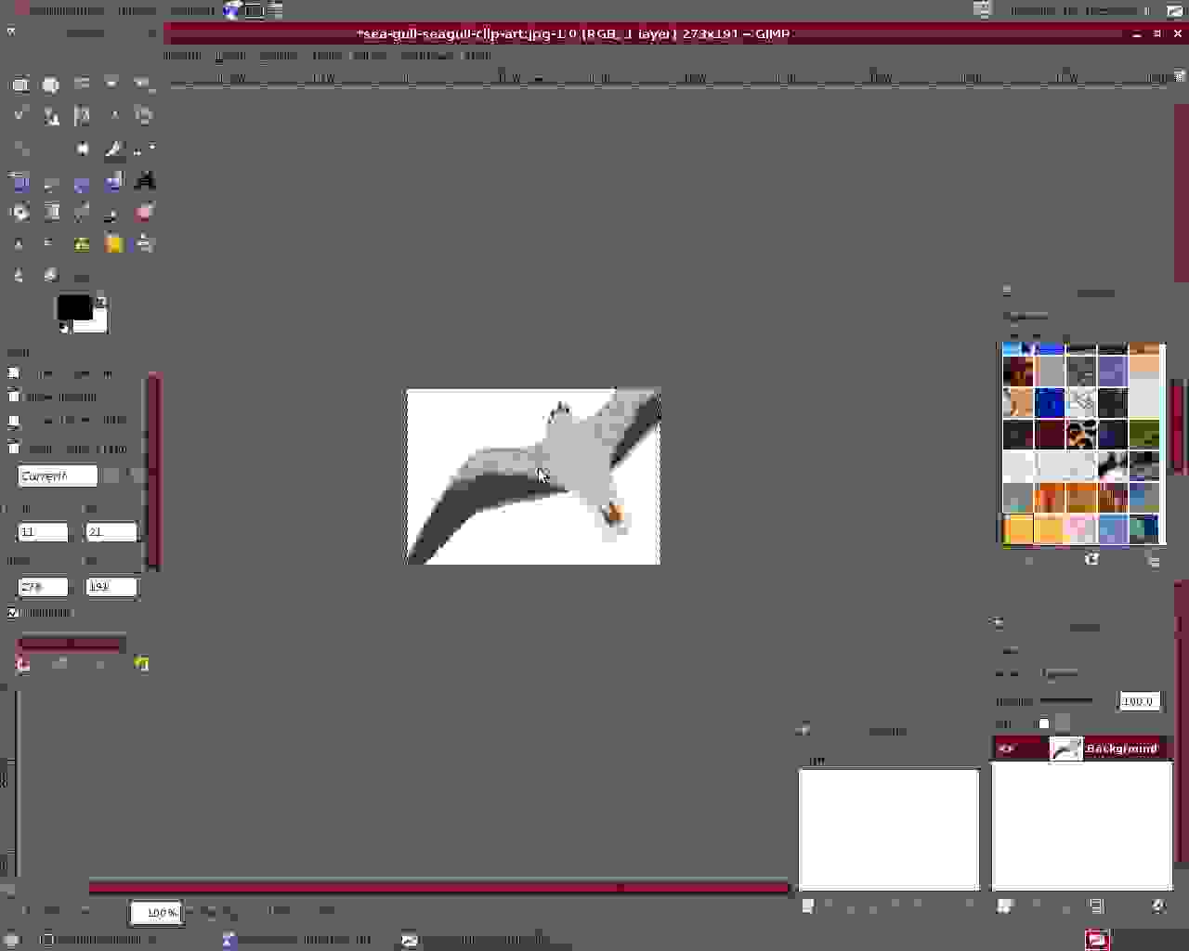Pick the Rectangle Select tool
1189x951 pixels.
pos(20,85)
